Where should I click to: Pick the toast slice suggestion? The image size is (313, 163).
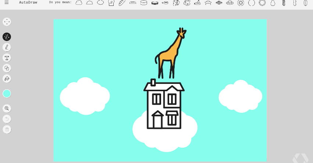point(111,3)
